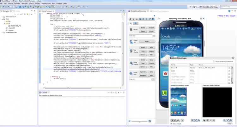The height and width of the screenshot is (127, 237).
Task: Click zoom icon under Expected Image panel
Action: [224, 120]
